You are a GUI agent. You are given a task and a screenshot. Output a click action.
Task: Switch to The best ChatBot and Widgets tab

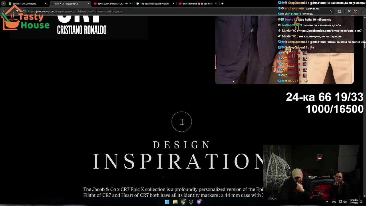pyautogui.click(x=155, y=4)
